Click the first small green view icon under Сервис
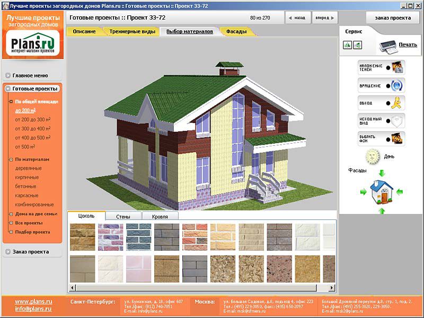 pyautogui.click(x=347, y=46)
